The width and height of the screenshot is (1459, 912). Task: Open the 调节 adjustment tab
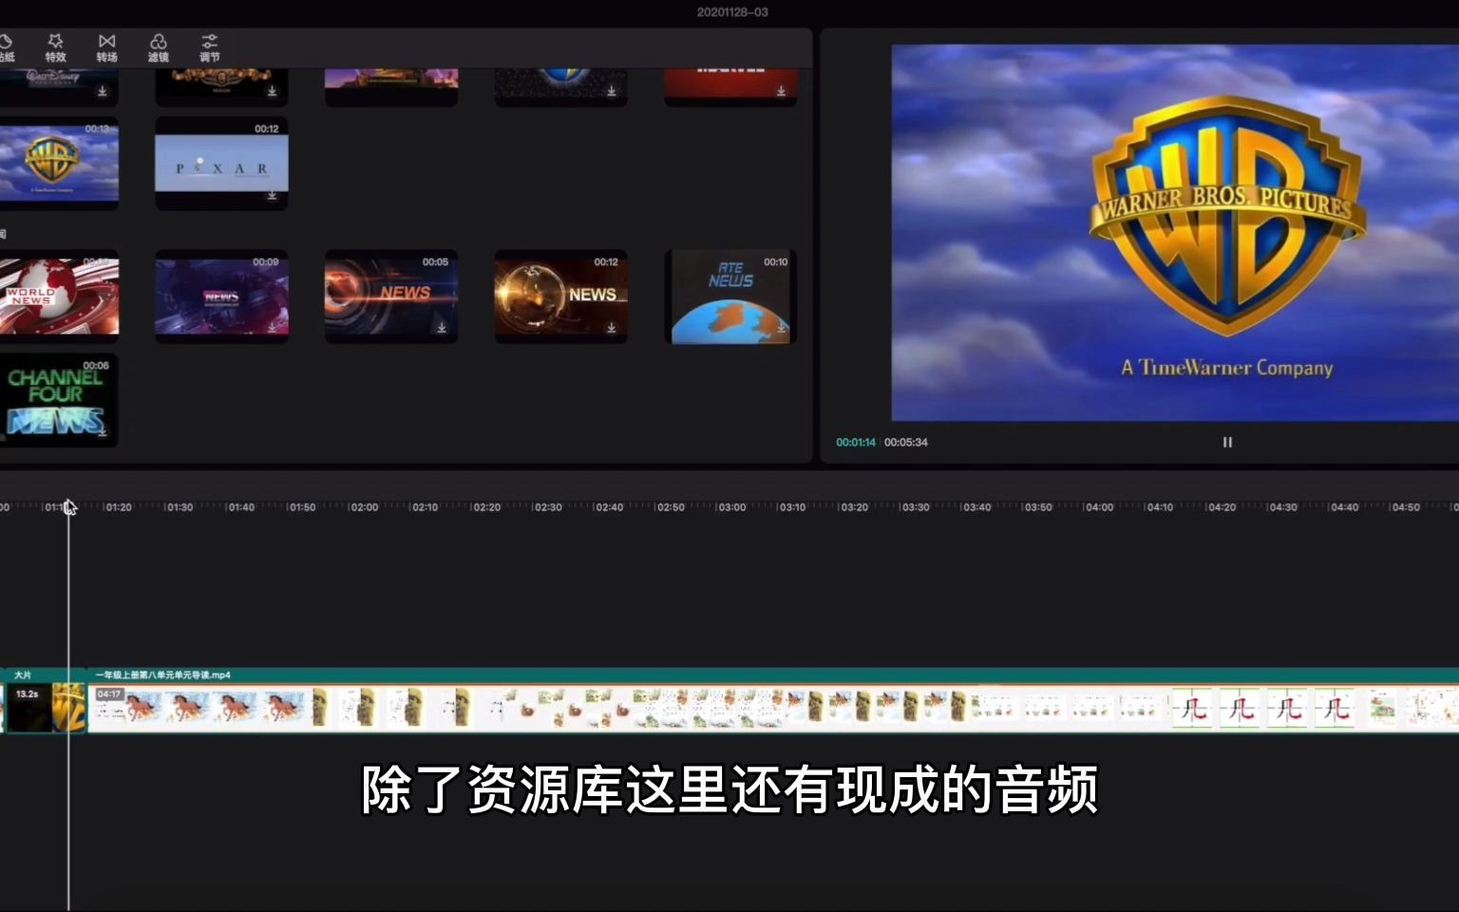coord(209,47)
